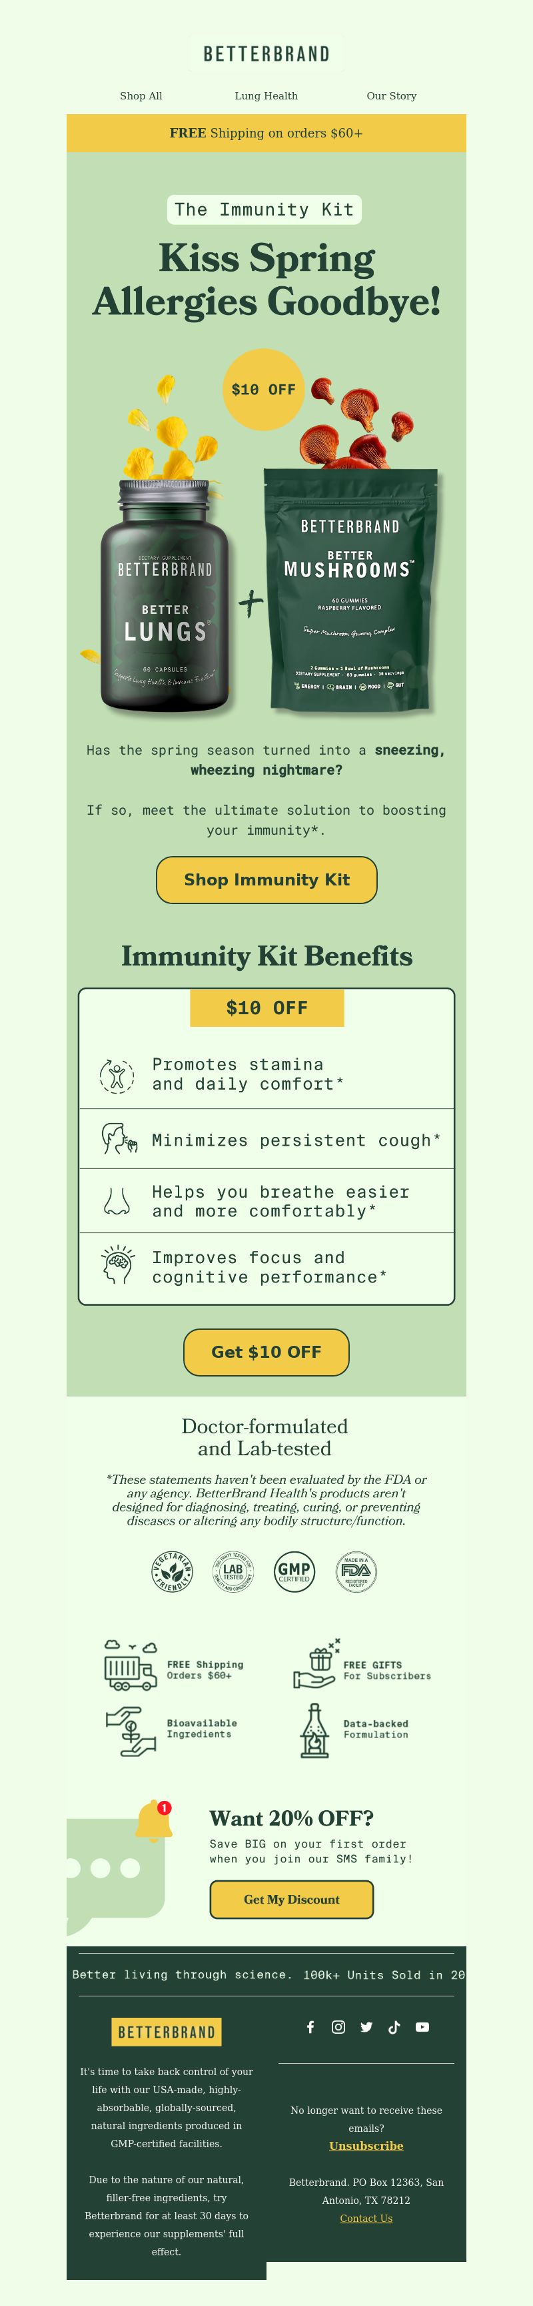Click the Lab Tested badge
533x2306 pixels.
(233, 1571)
